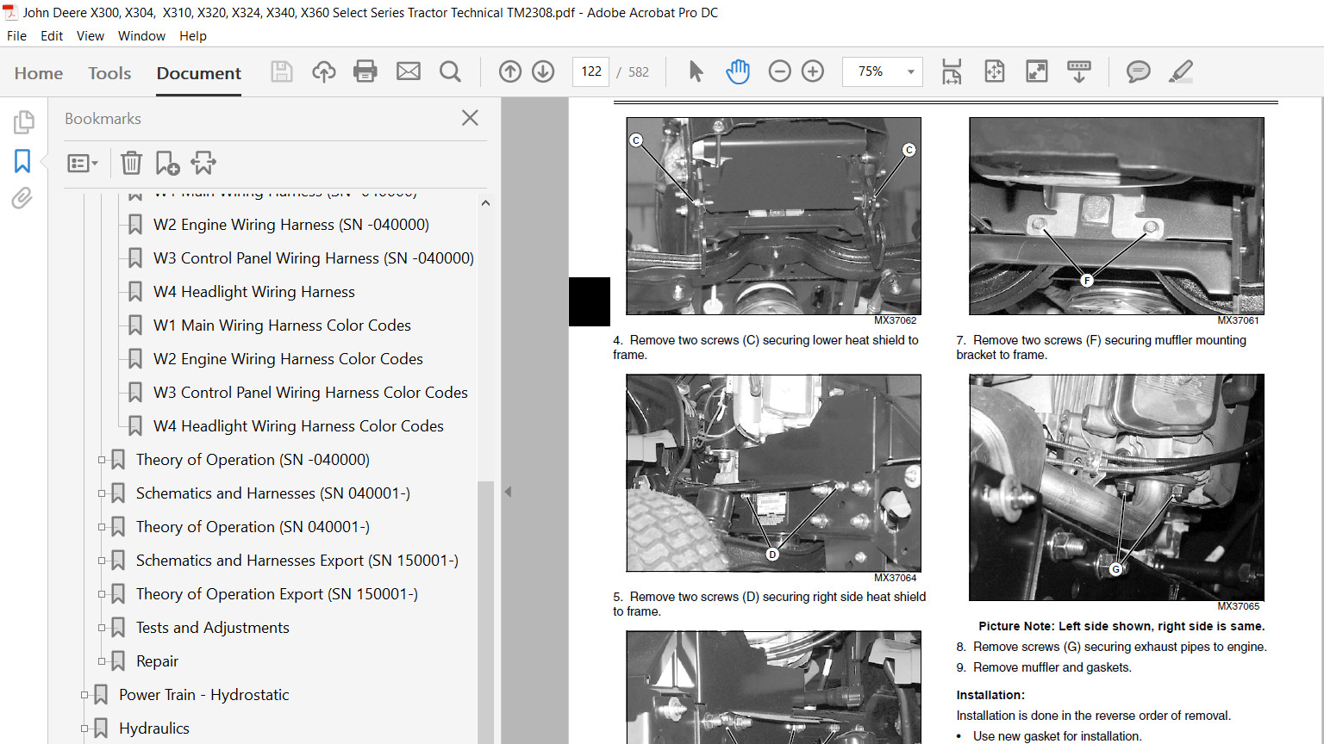The height and width of the screenshot is (744, 1324).
Task: Zoom out with the minus button
Action: [779, 71]
